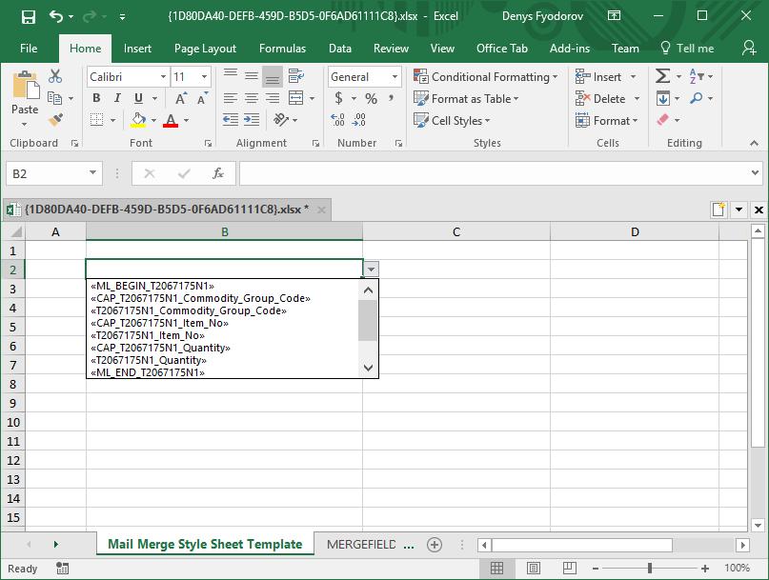
Task: Click the Cut scissors icon
Action: point(55,76)
